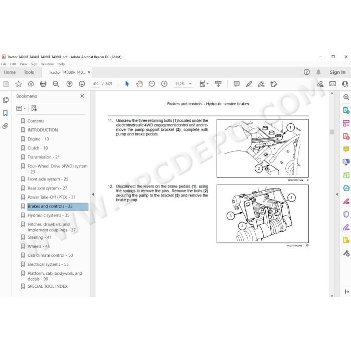Jump to Transmission - 21 bookmark
Viewport: 351px width, 351px height.
point(44,157)
